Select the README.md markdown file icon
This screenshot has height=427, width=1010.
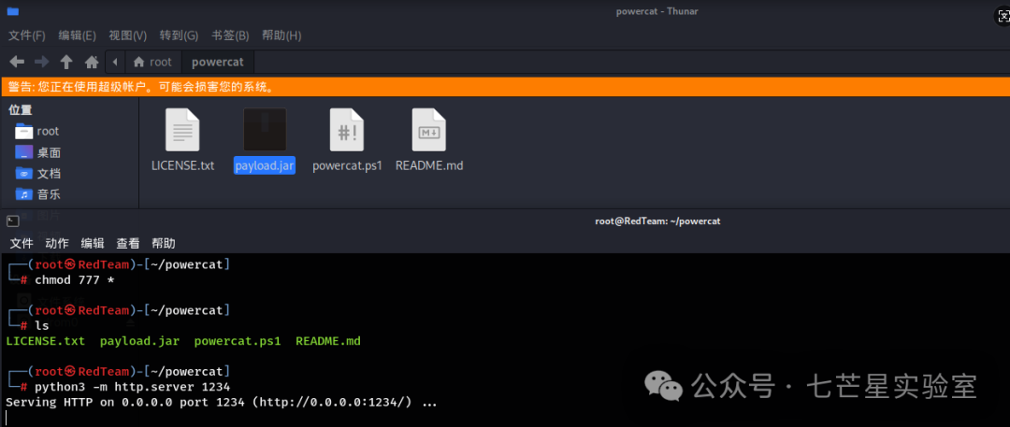point(429,130)
